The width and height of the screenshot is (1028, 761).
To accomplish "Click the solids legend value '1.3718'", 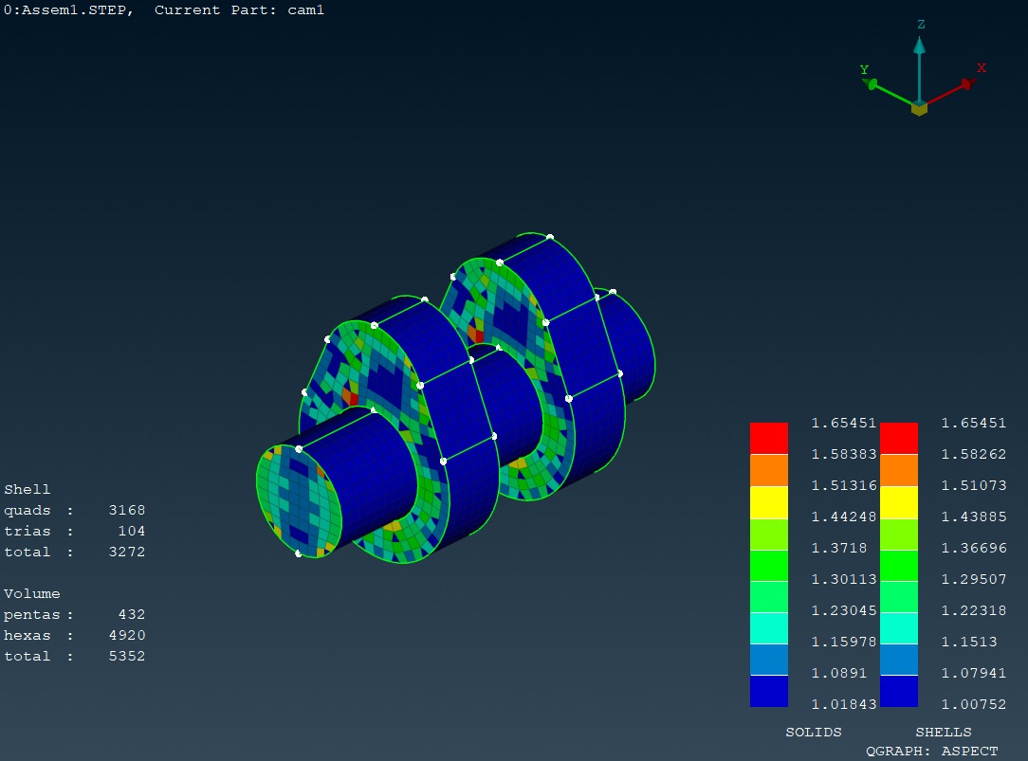I will click(x=839, y=548).
